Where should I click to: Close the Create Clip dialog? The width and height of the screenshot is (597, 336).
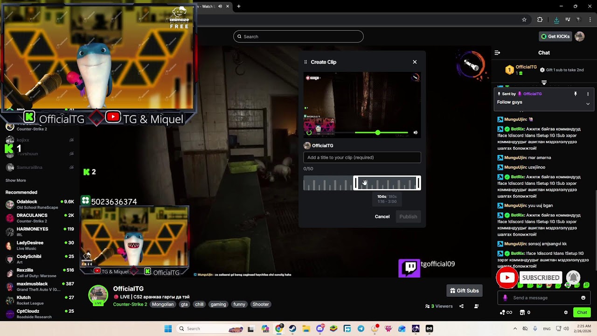[415, 62]
